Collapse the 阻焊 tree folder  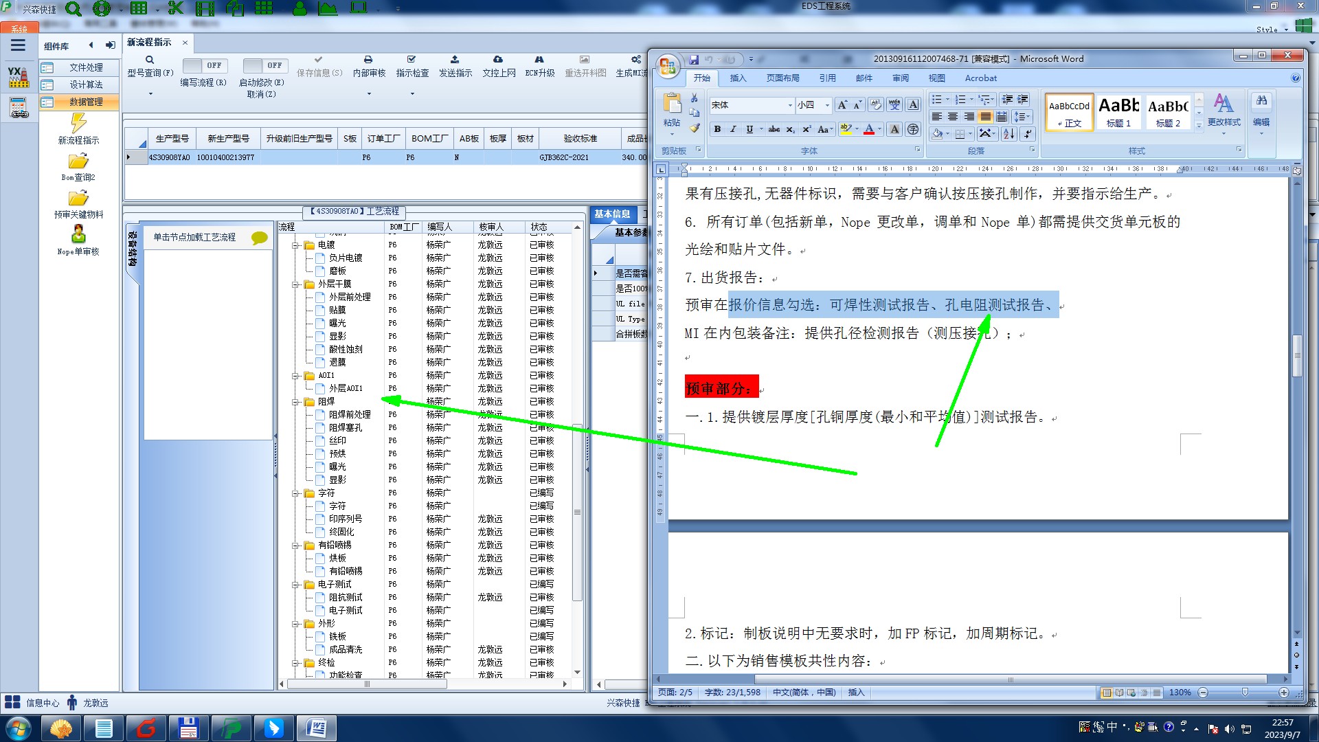pos(296,402)
